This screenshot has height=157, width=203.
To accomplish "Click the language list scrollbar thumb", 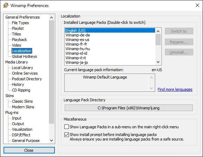I will point(158,40).
